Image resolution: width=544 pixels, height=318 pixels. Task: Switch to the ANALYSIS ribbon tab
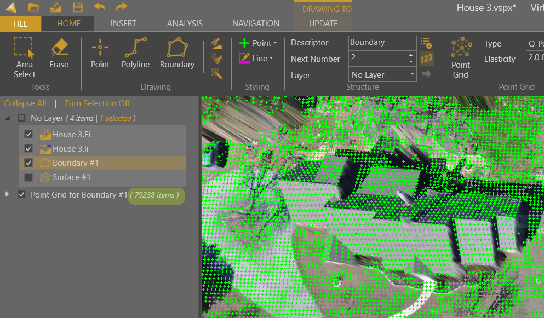(x=185, y=24)
